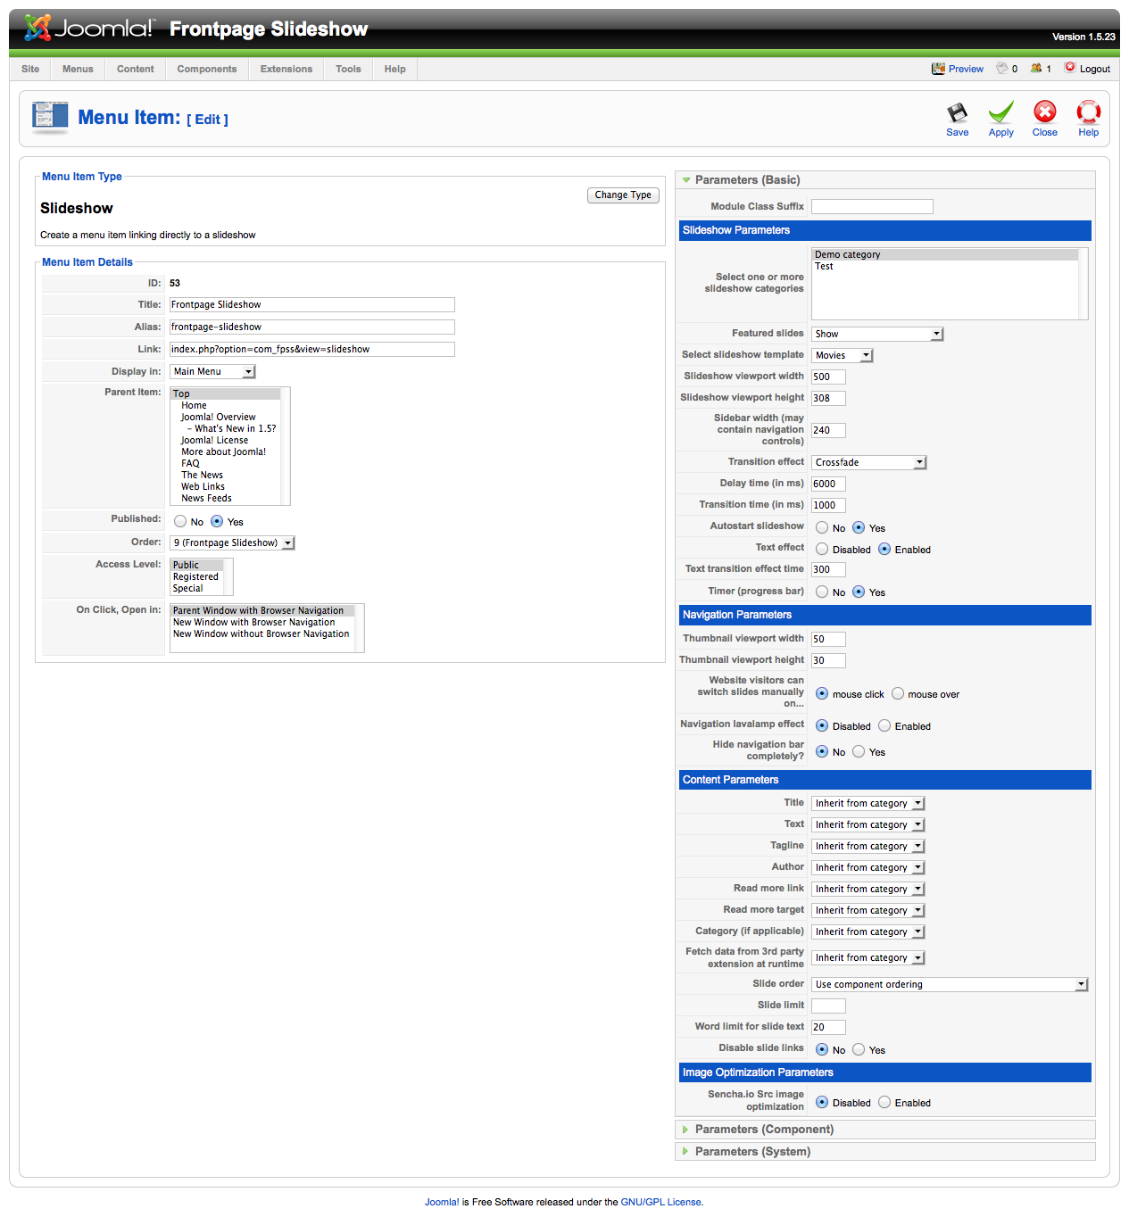The width and height of the screenshot is (1129, 1217).
Task: Open the Tagline dropdown
Action: [868, 847]
